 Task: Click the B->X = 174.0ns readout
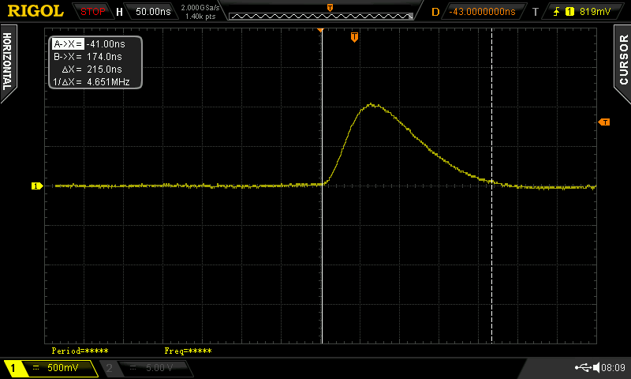[x=88, y=57]
